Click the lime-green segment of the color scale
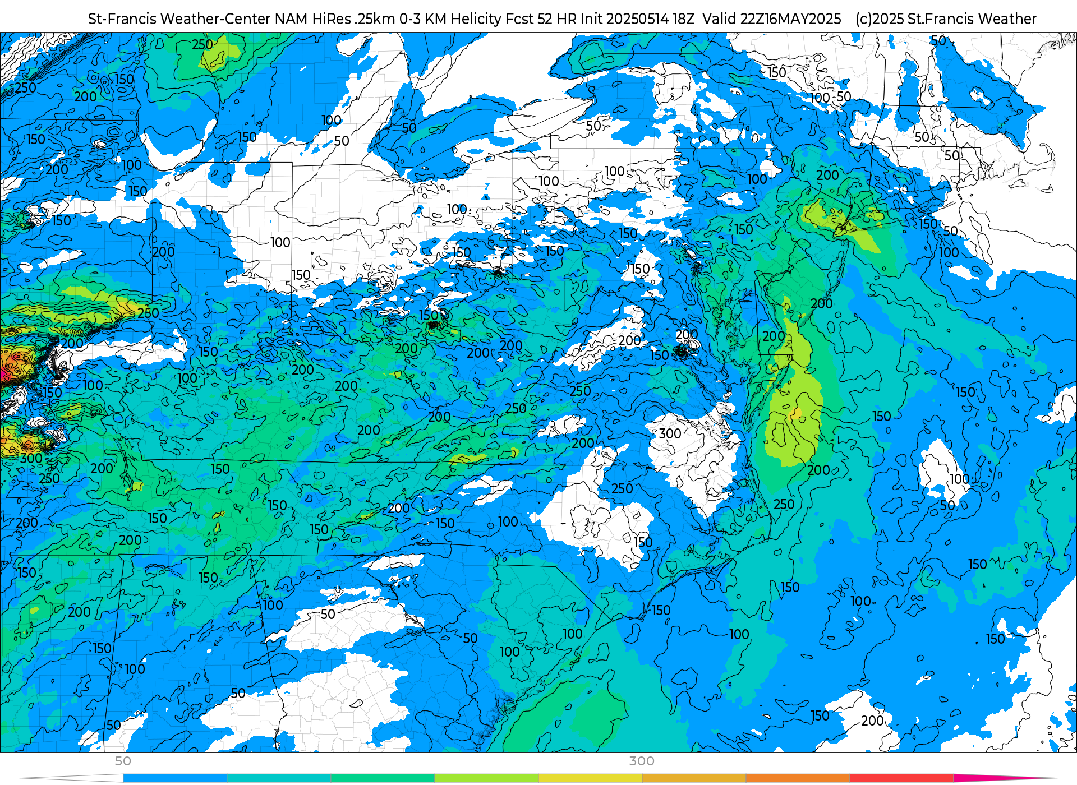This screenshot has width=1077, height=785. tap(486, 778)
